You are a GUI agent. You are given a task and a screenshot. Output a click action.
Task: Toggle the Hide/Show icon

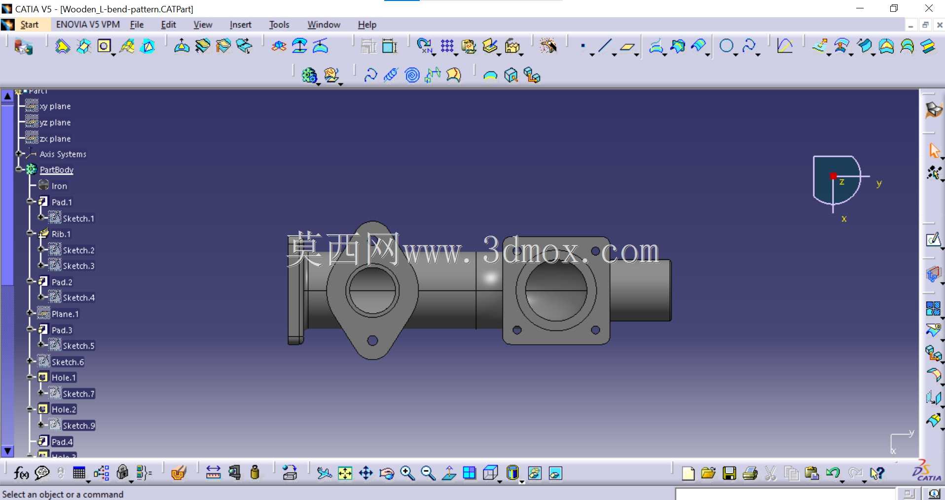(535, 473)
